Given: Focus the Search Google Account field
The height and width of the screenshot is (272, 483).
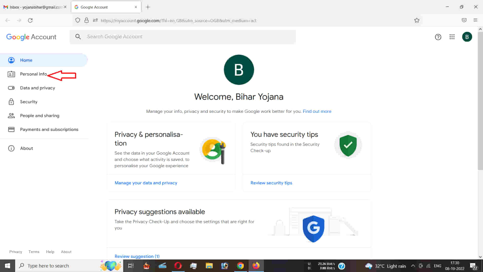Looking at the screenshot, I should (x=183, y=37).
